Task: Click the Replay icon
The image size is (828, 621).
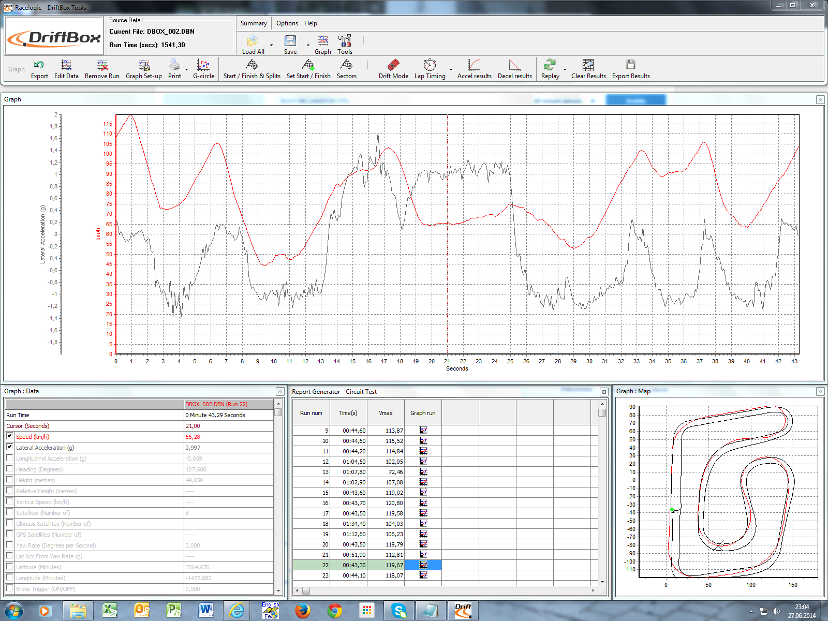Action: (550, 65)
